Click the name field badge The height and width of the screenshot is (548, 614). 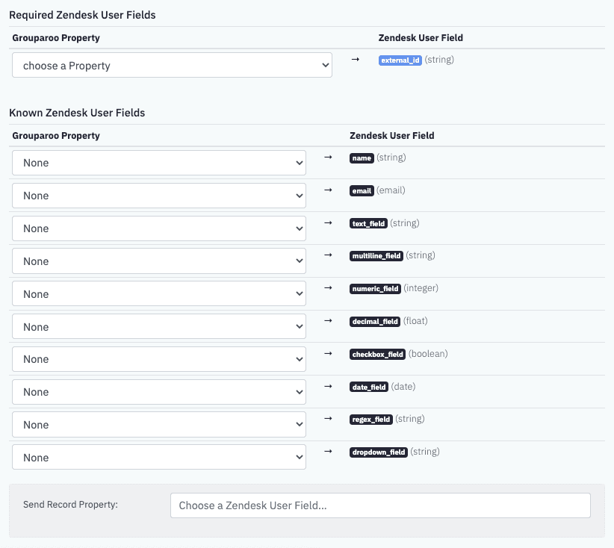tap(362, 158)
